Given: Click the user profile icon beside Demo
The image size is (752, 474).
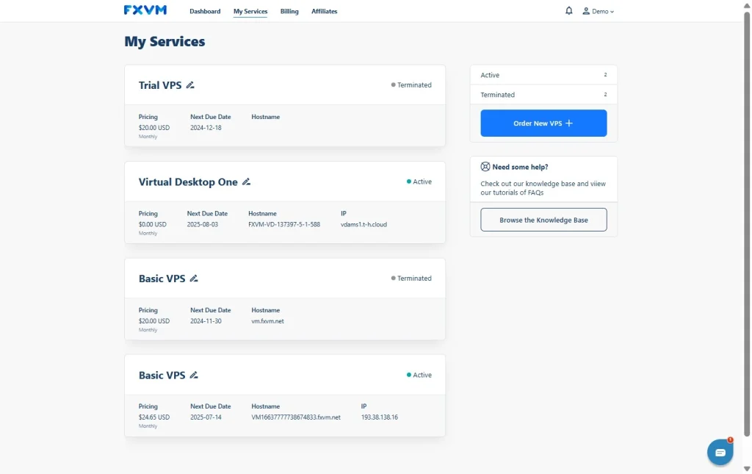Looking at the screenshot, I should [586, 11].
